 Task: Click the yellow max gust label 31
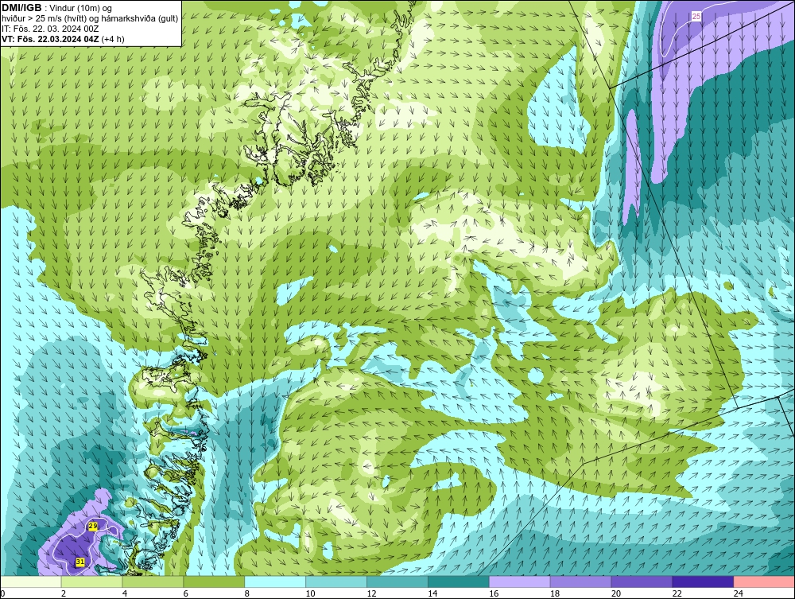tap(80, 562)
